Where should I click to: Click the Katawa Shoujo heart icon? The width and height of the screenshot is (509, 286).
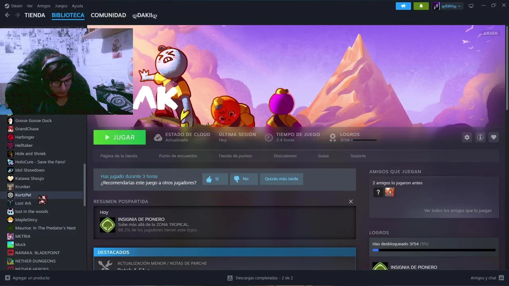(10, 178)
